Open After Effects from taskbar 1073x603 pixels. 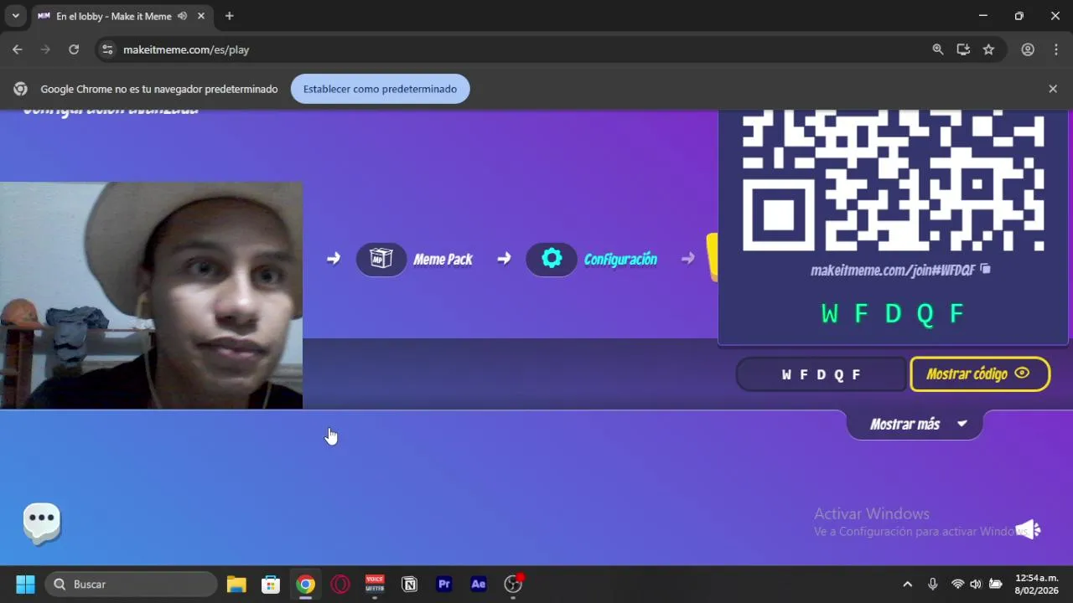coord(479,584)
